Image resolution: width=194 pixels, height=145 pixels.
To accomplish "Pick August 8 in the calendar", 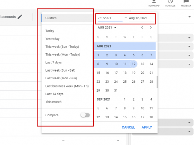I will pyautogui.click(x=98, y=64).
